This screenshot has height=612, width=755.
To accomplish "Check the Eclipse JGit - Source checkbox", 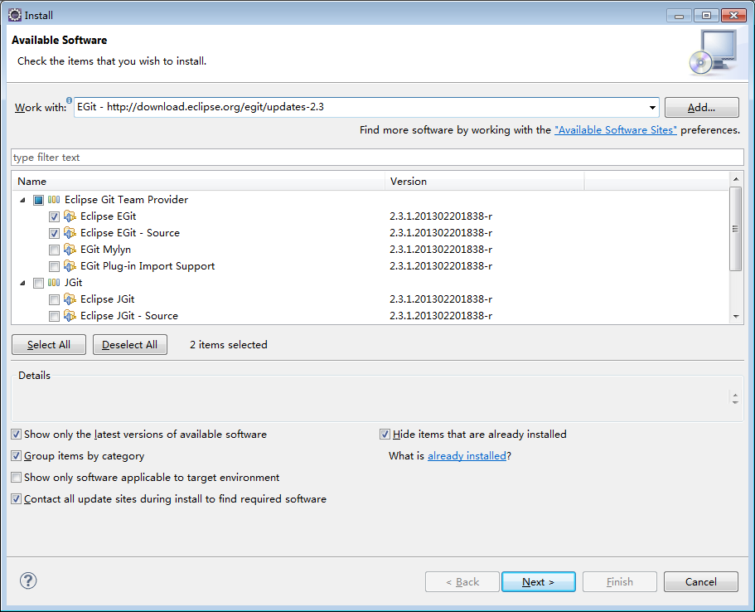I will pyautogui.click(x=54, y=316).
